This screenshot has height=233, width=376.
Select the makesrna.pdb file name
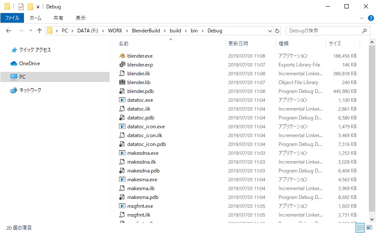point(143,197)
